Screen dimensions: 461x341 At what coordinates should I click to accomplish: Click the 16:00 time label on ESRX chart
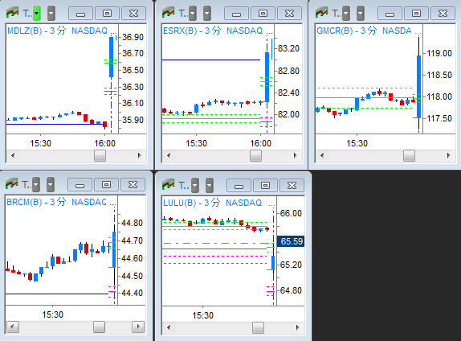click(260, 143)
